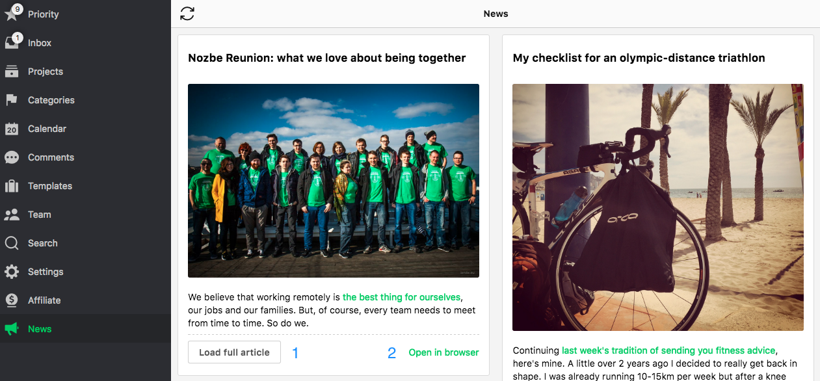Click the Categories flag icon

(12, 100)
